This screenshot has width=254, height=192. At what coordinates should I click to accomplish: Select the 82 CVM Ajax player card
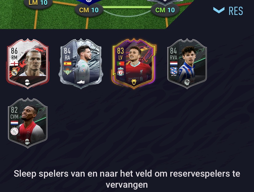click(x=28, y=123)
